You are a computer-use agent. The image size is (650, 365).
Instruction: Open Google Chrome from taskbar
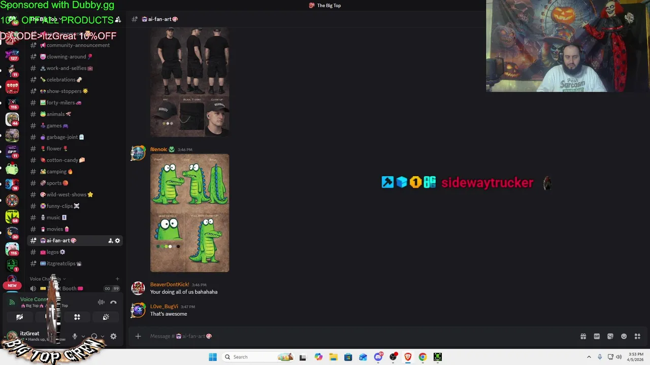pyautogui.click(x=422, y=357)
